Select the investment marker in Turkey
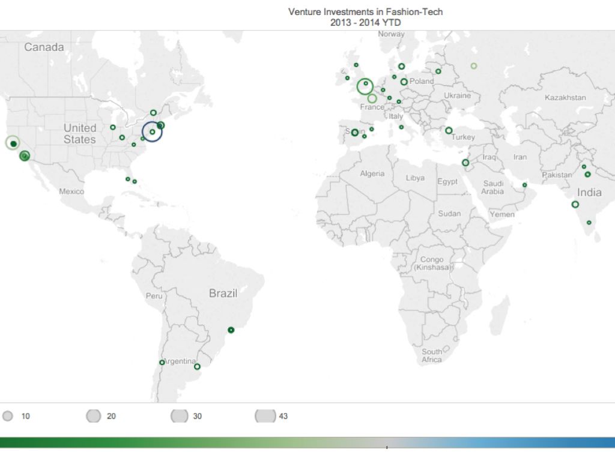This screenshot has width=615, height=461. point(449,131)
